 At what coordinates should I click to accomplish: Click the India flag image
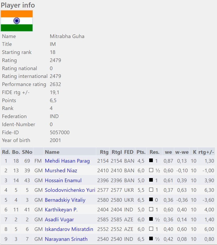(17, 21)
